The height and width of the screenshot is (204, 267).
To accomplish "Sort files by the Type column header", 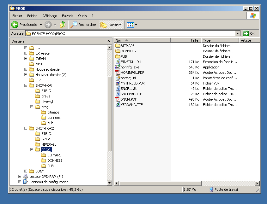I will [220, 40].
